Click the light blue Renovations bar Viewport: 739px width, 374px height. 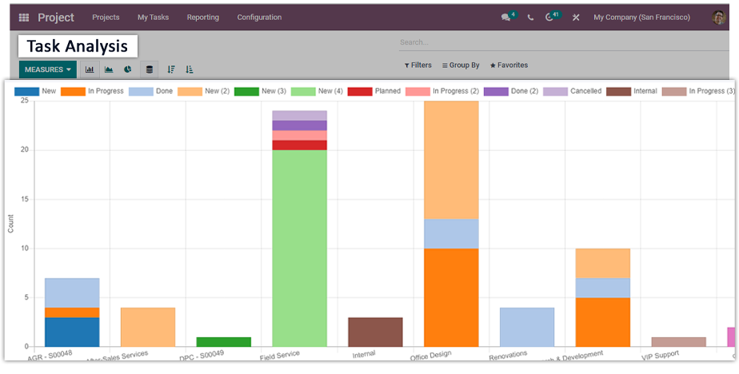(x=527, y=328)
